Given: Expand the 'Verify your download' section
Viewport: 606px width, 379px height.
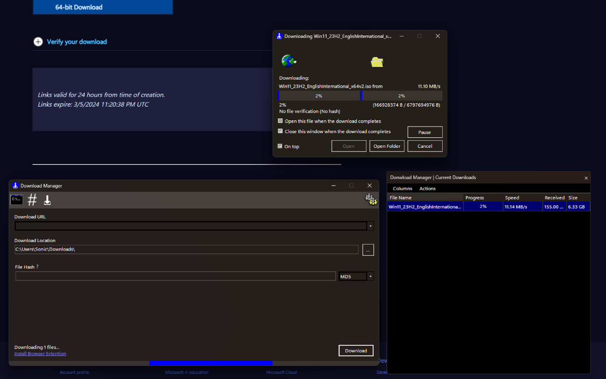Looking at the screenshot, I should 70,42.
